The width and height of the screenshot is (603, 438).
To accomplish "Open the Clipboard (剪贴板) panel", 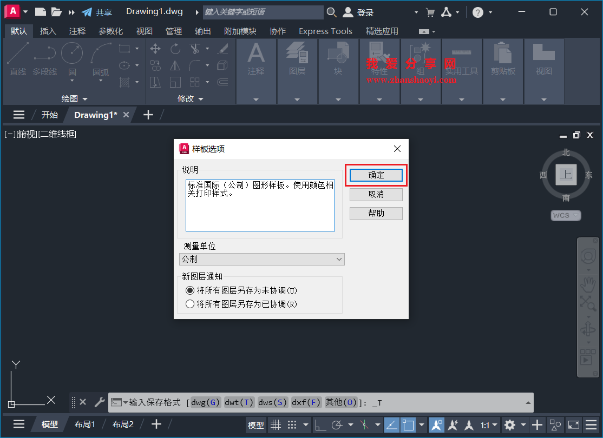I will pyautogui.click(x=503, y=71).
